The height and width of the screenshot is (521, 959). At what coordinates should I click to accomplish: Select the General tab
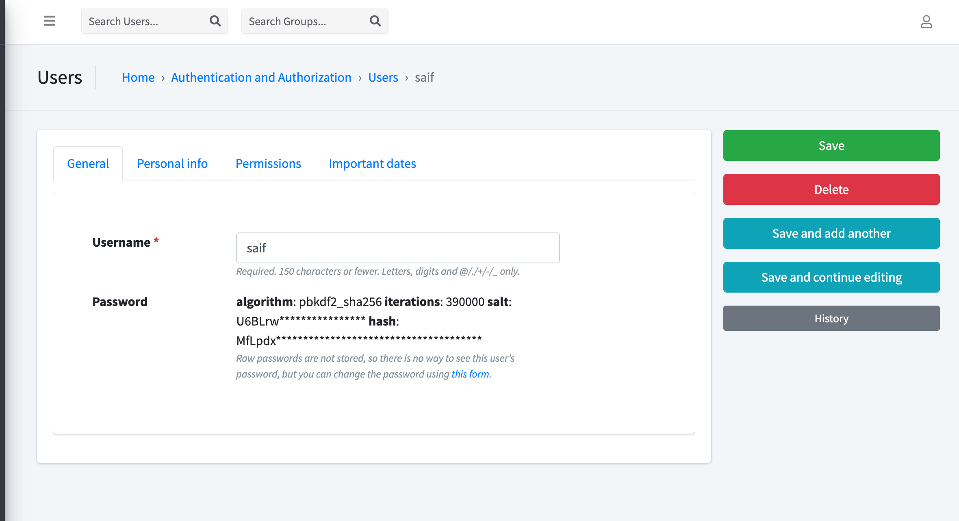(87, 163)
